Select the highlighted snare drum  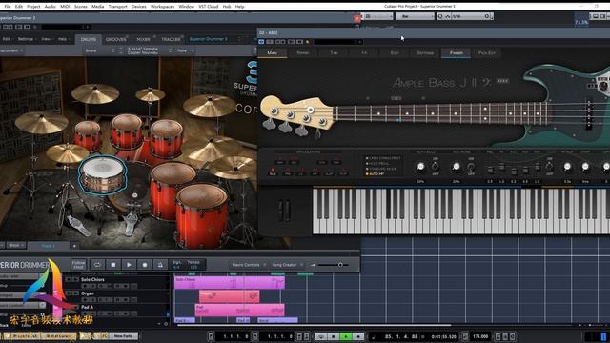pyautogui.click(x=103, y=175)
